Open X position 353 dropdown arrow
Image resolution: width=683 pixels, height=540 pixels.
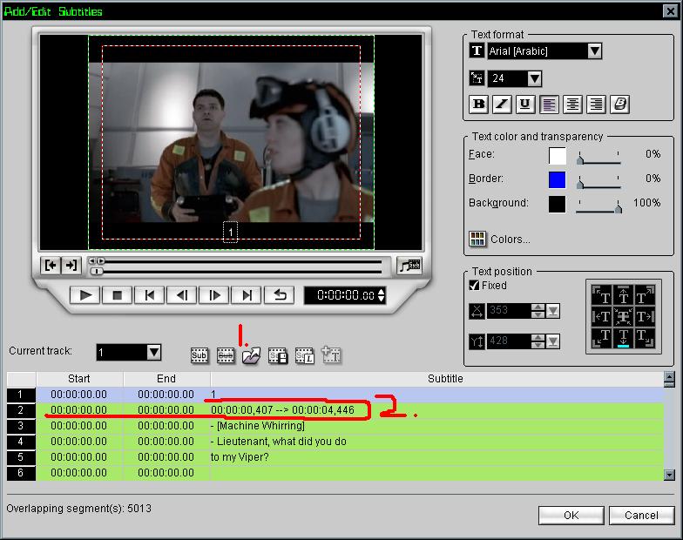click(553, 311)
